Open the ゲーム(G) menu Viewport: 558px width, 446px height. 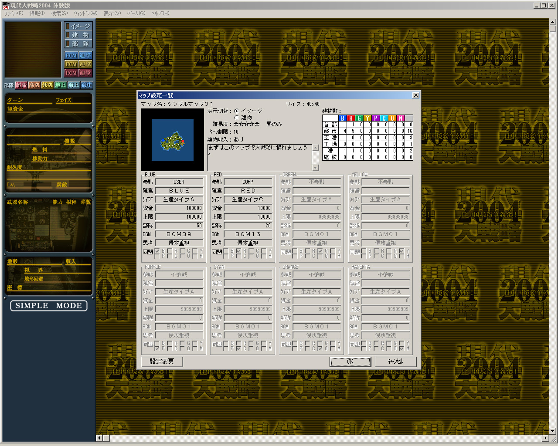click(136, 14)
